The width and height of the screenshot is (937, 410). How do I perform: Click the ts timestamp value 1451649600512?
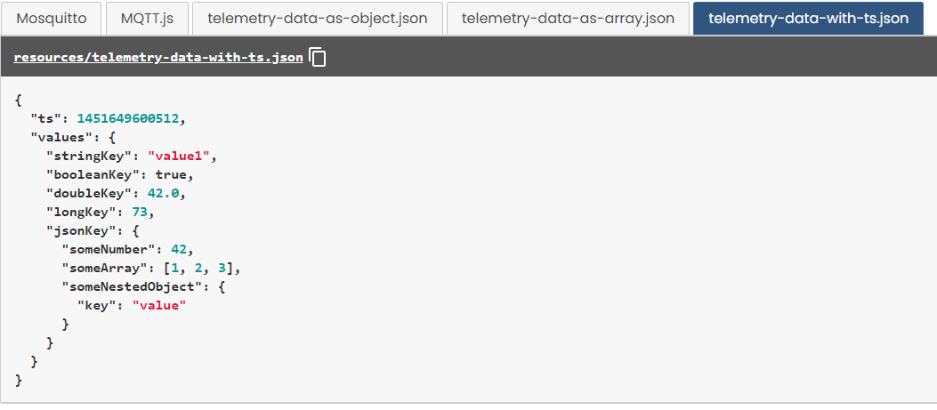[x=130, y=117]
